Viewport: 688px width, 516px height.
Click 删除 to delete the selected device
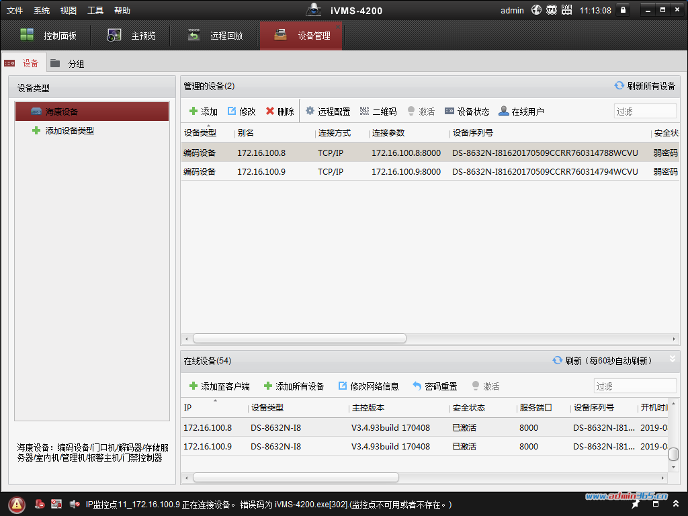point(280,112)
